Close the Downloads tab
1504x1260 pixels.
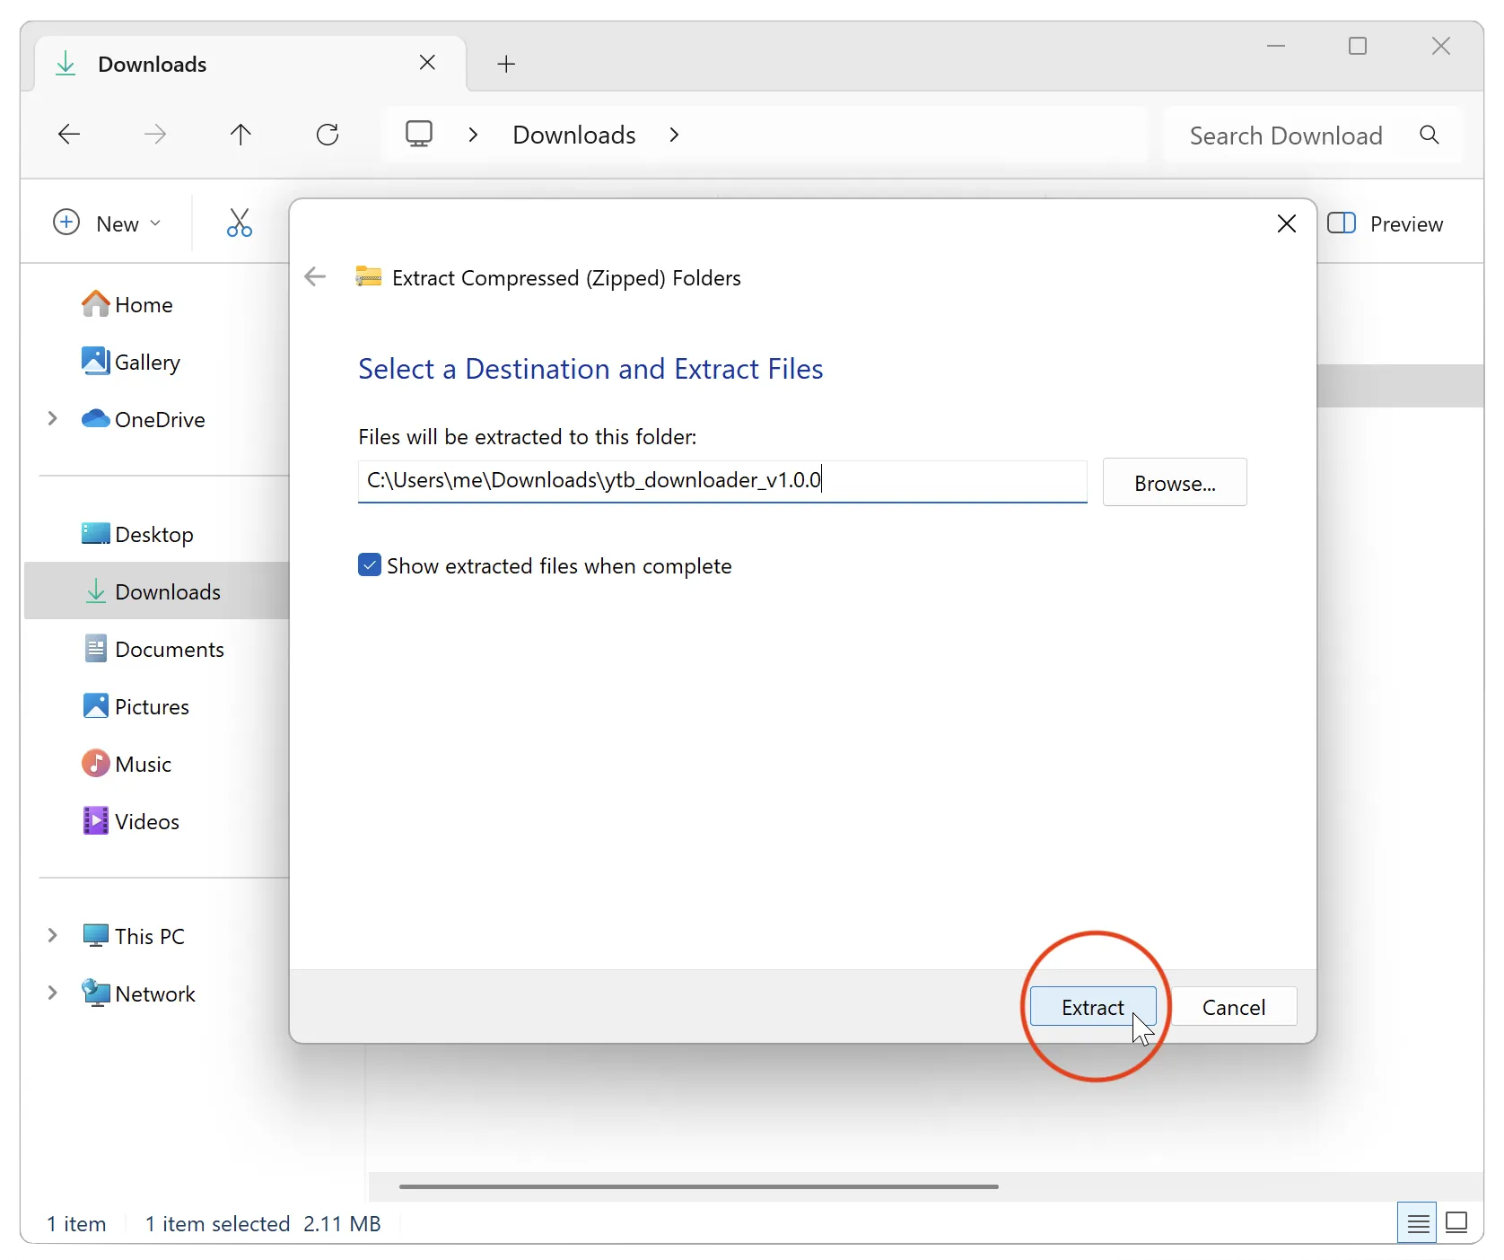[427, 63]
